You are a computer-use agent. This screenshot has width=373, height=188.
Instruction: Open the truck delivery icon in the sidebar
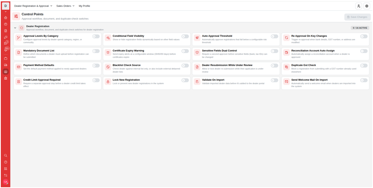click(6, 65)
